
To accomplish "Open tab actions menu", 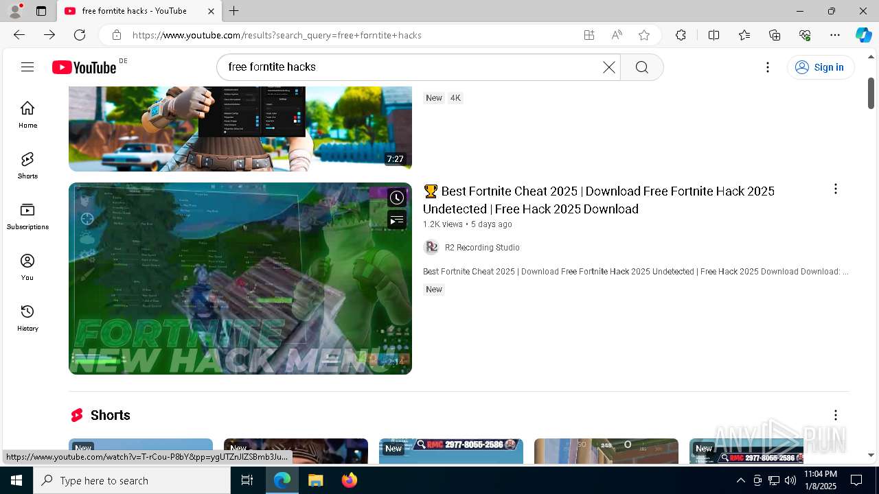I will click(x=41, y=11).
